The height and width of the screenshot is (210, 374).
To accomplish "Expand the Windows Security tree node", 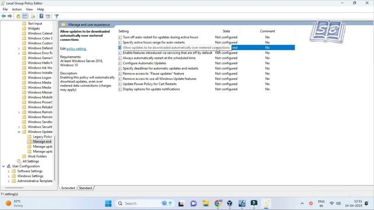I will (19, 127).
